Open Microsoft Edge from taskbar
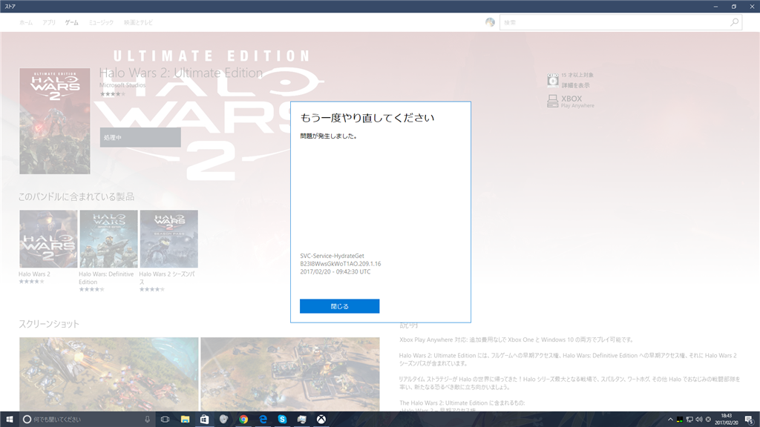Viewport: 760px width, 427px height. coord(263,420)
